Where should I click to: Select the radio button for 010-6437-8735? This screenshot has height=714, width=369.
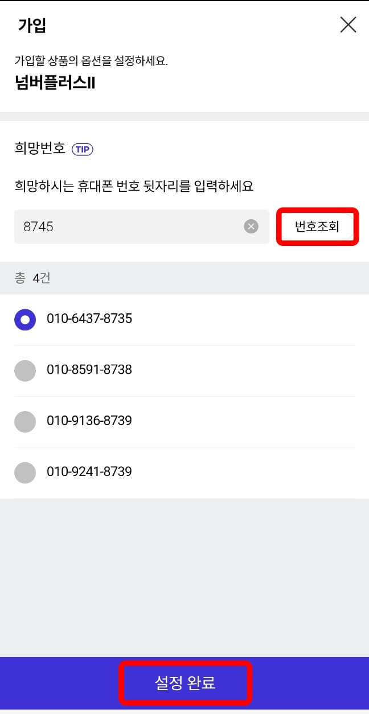pyautogui.click(x=25, y=320)
